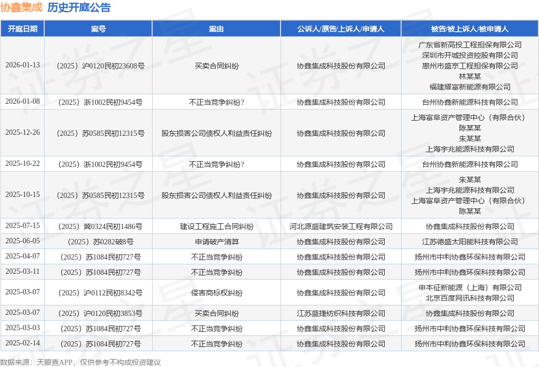Select the 案由 column header

point(216,29)
